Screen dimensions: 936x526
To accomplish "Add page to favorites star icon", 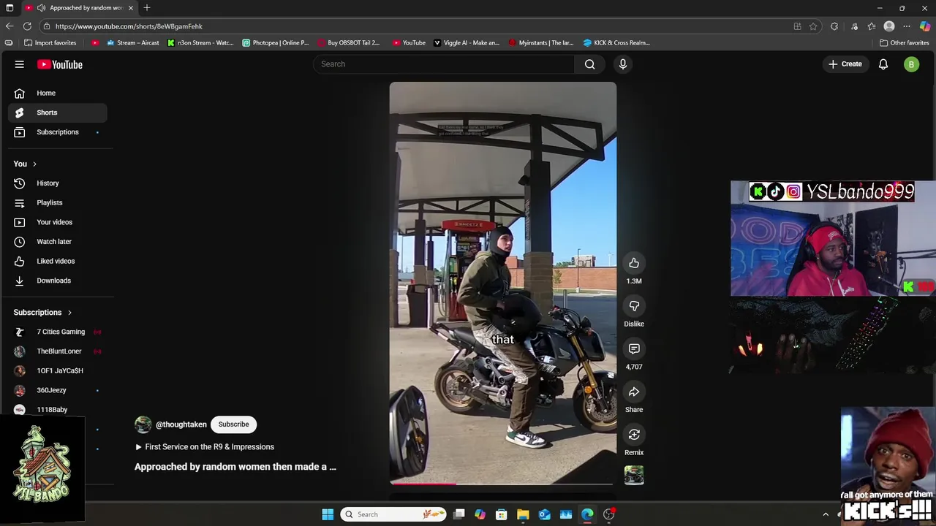I will click(x=813, y=26).
